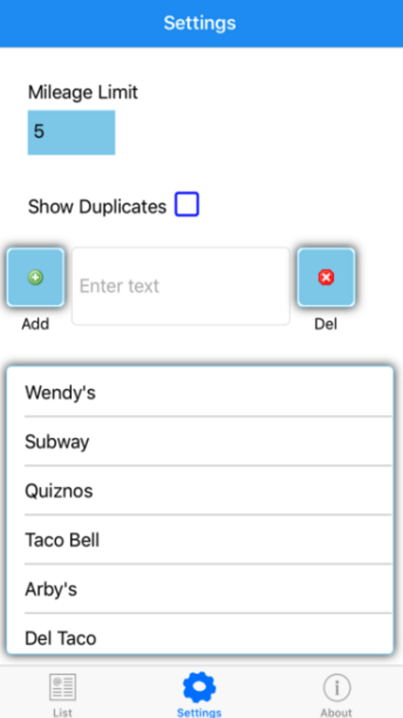Select the Del Taco list item
The height and width of the screenshot is (718, 403).
[x=199, y=638]
